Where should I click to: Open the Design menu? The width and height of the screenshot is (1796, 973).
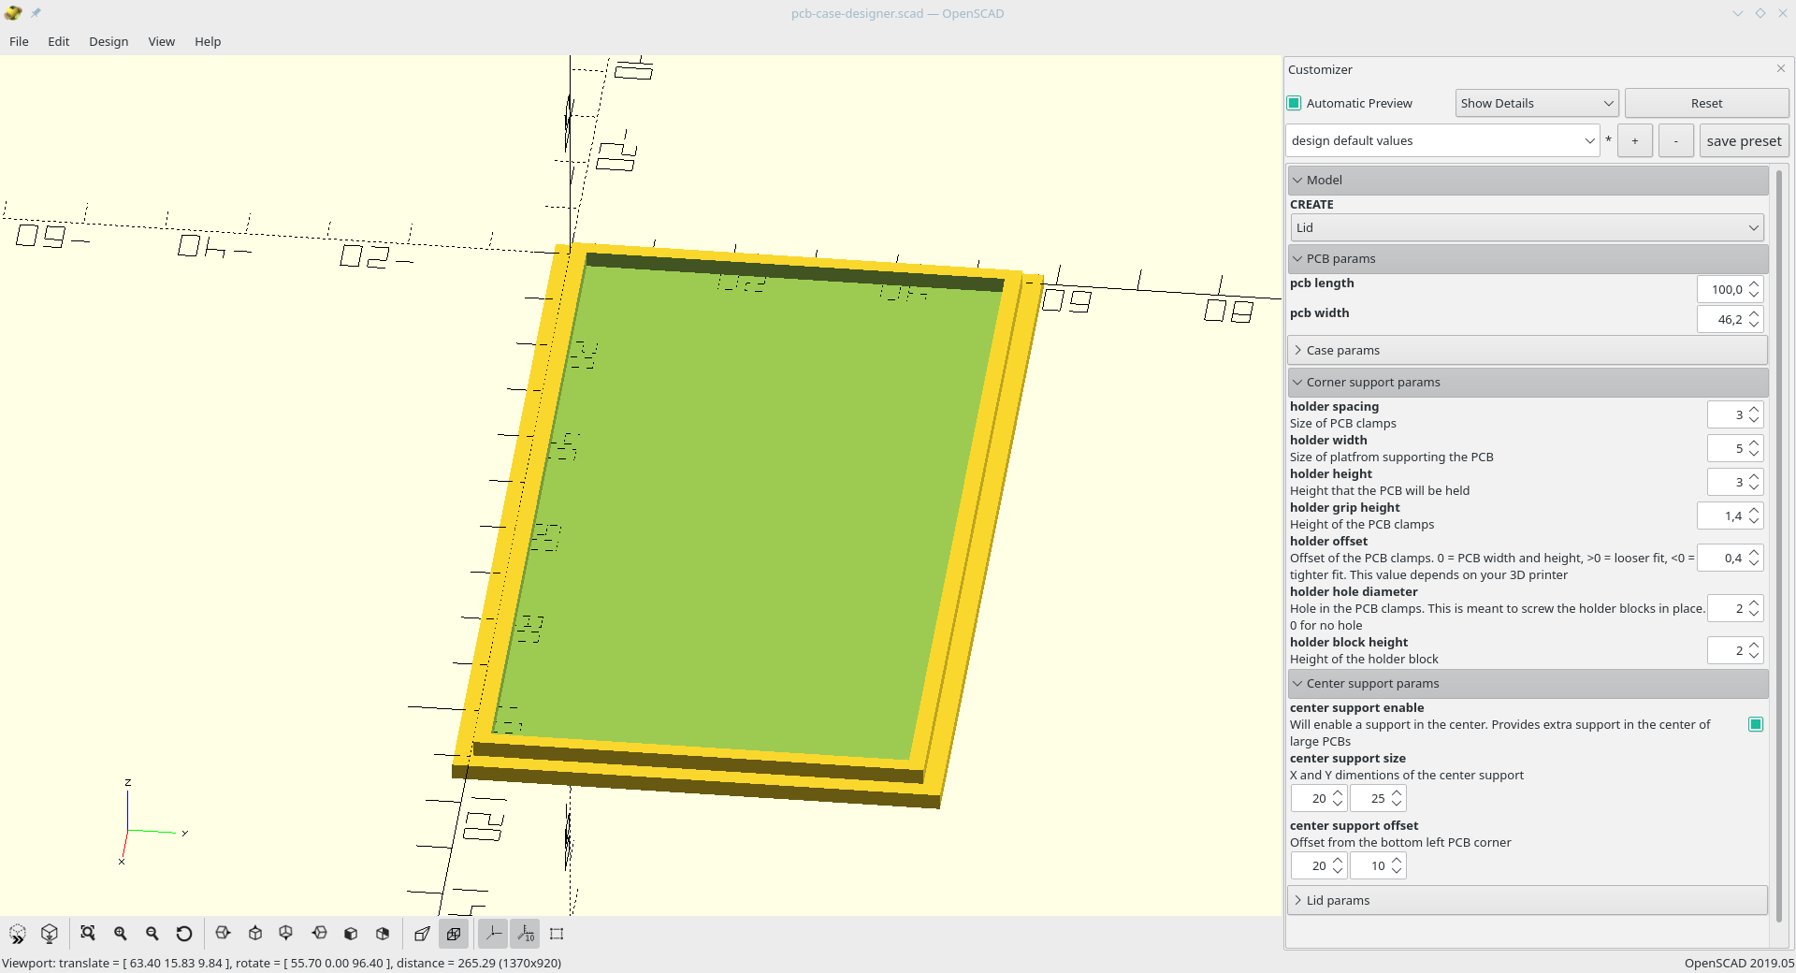[x=109, y=41]
